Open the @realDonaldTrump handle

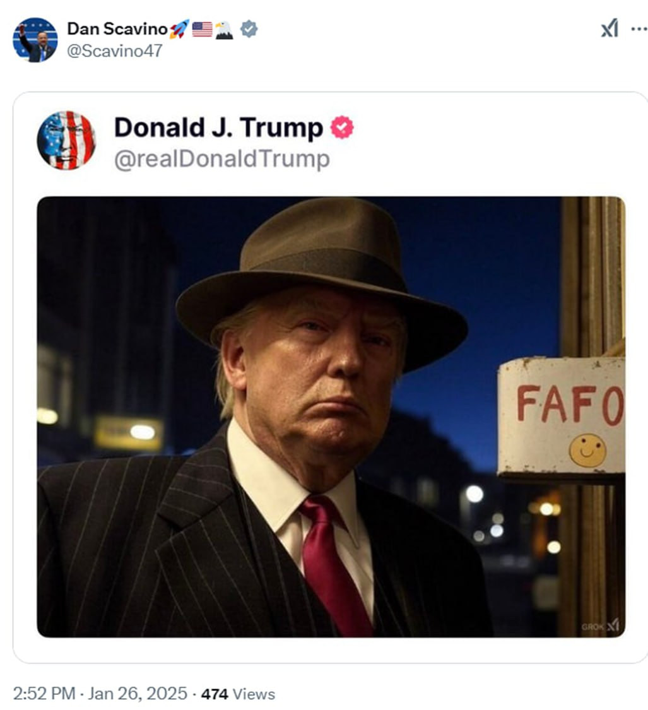pos(221,160)
